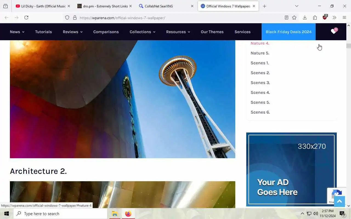Click the Type here to search box
This screenshot has width=351, height=219.
(x=60, y=214)
